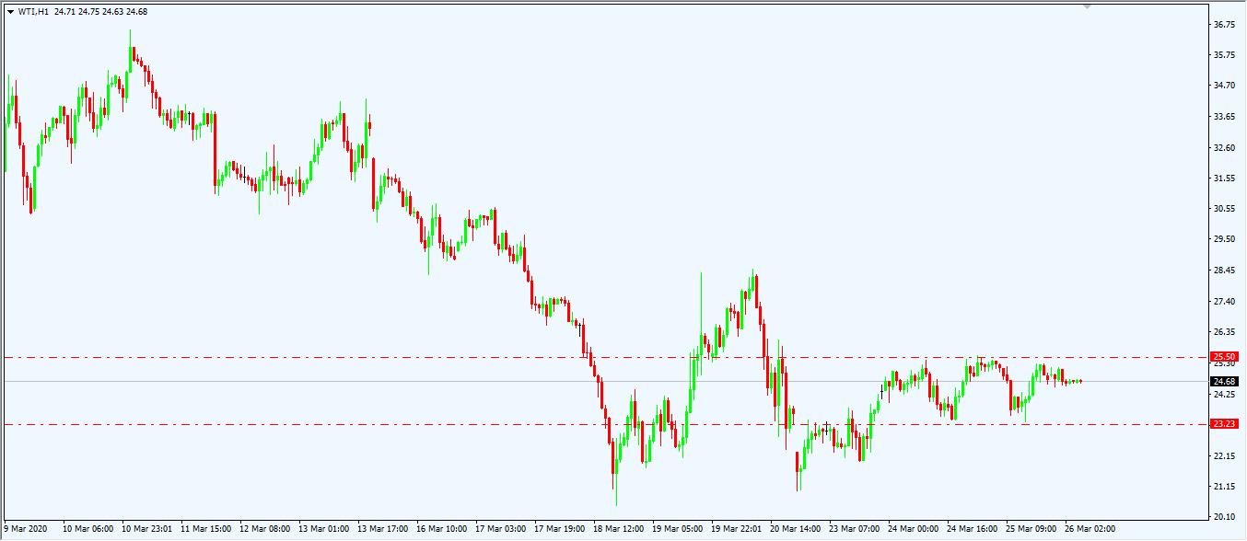The height and width of the screenshot is (541, 1247).
Task: Click the 28.45 value on price scale
Action: point(1224,270)
